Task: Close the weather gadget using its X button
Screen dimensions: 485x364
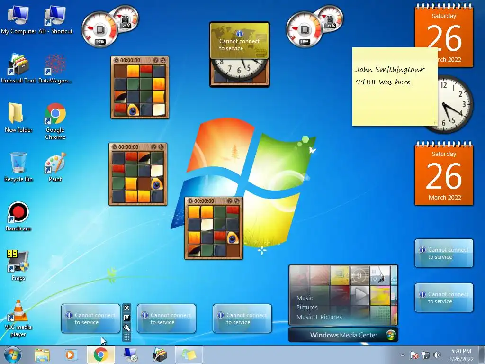Action: [x=126, y=308]
